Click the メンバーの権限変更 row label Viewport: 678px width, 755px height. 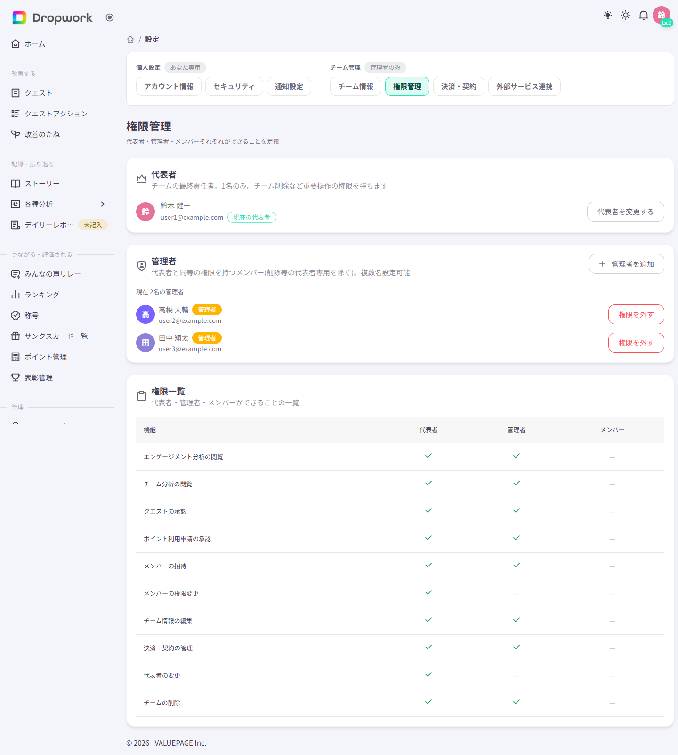(171, 593)
